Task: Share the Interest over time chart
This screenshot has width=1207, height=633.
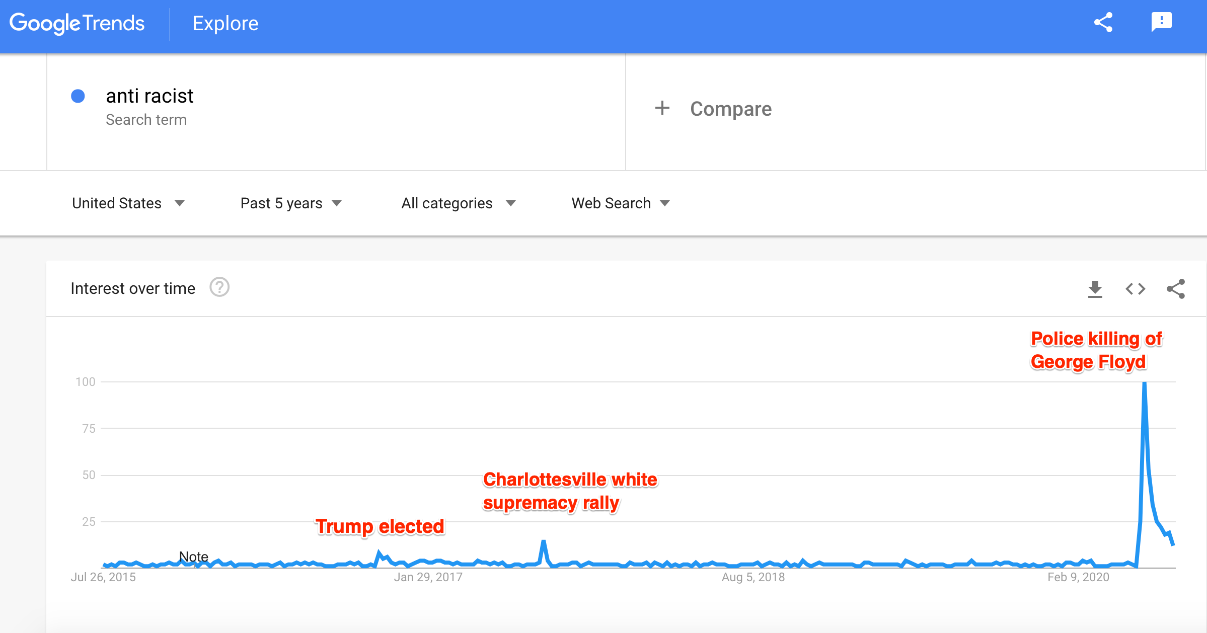Action: (1175, 289)
